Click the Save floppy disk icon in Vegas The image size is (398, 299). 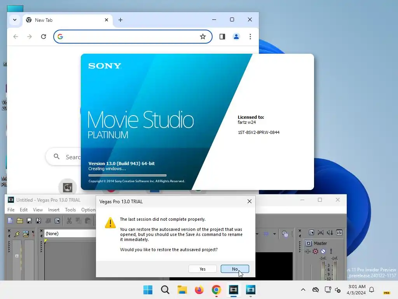point(29,221)
